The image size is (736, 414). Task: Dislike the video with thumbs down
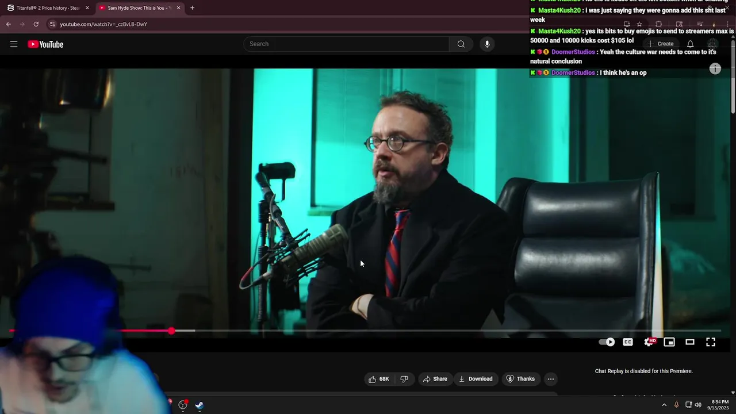pyautogui.click(x=404, y=379)
